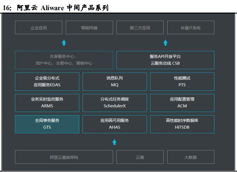Screen dimensions: 237x172
Task: Select the 共享服务中心 dashed box
Action: 64,60
